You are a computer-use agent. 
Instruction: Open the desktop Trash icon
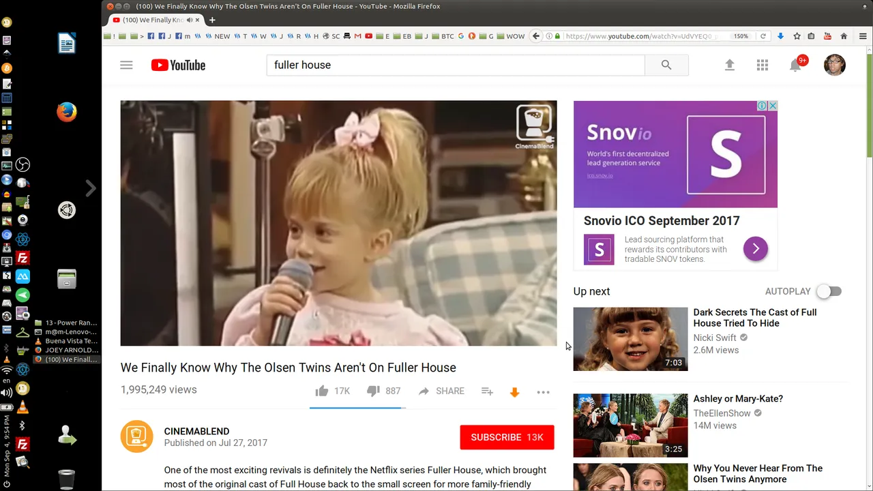point(67,479)
